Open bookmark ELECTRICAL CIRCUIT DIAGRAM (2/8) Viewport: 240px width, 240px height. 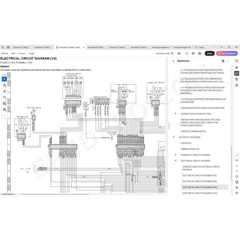tap(200, 181)
